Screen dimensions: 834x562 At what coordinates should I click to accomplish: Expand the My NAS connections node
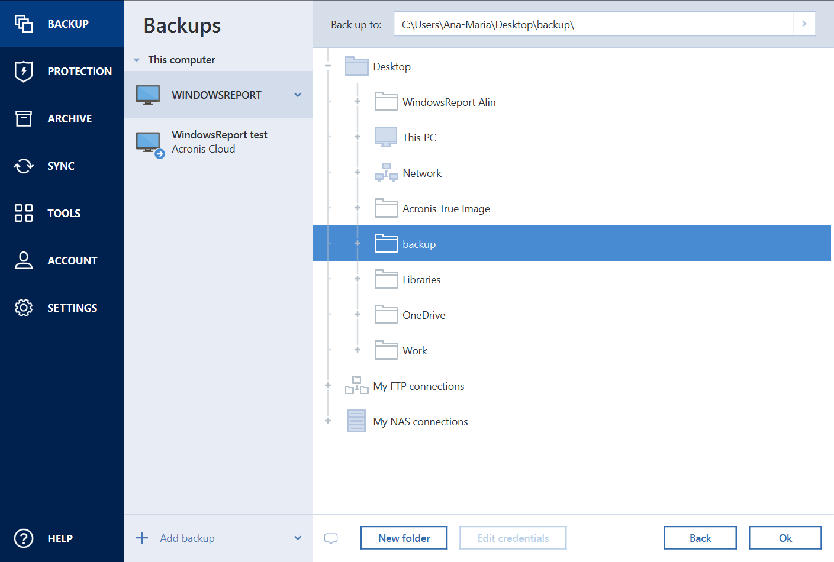328,421
